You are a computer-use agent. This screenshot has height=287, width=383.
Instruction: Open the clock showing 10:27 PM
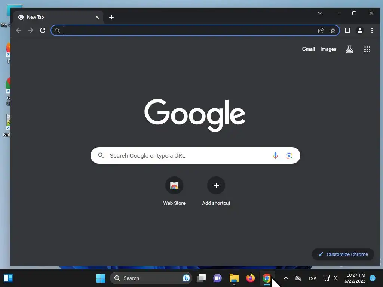click(355, 278)
